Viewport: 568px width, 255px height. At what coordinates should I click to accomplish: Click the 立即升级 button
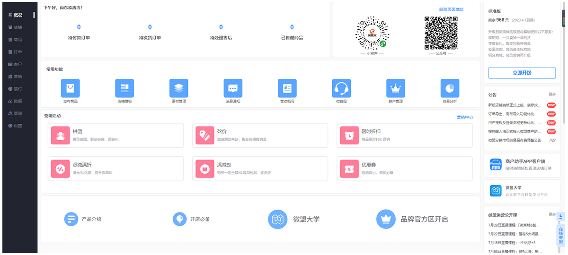tap(522, 73)
